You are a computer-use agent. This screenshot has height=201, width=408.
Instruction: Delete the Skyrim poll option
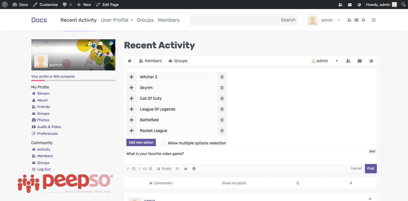(x=222, y=88)
